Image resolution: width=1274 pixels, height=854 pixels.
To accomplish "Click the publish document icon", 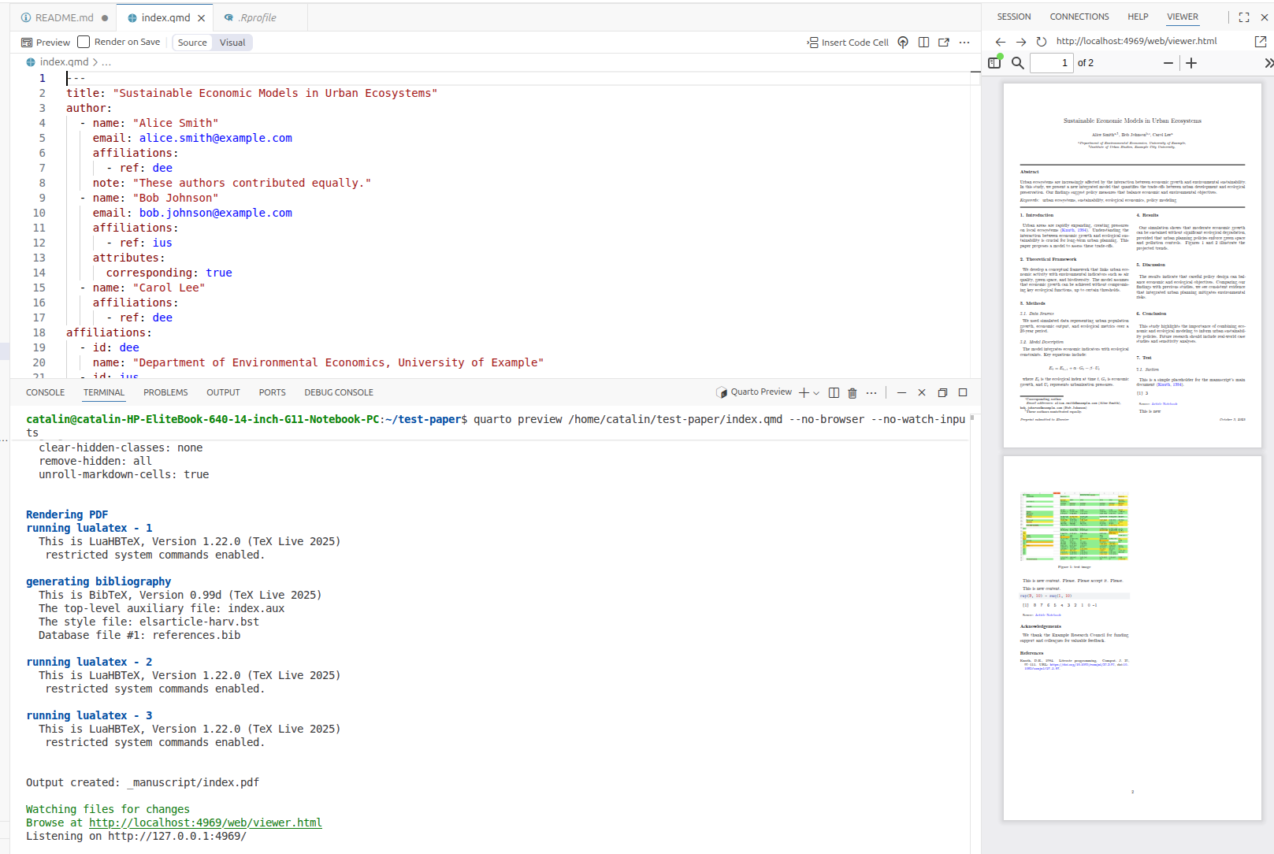I will [903, 43].
